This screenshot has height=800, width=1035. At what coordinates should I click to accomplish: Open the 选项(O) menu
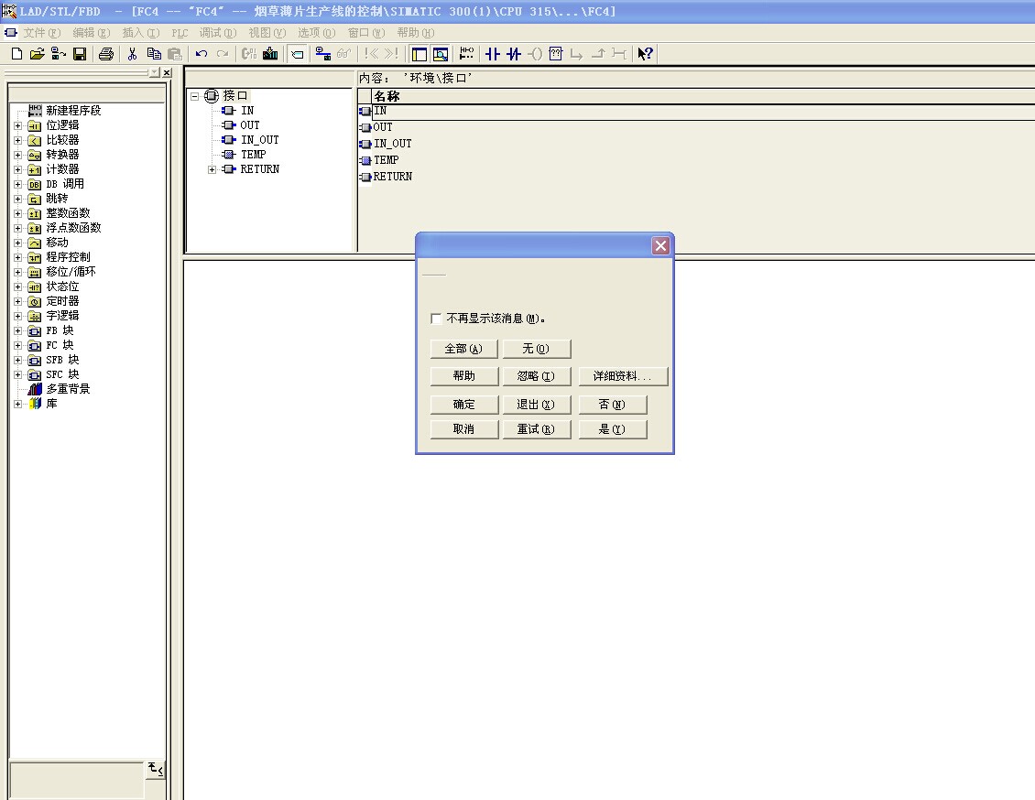click(316, 33)
